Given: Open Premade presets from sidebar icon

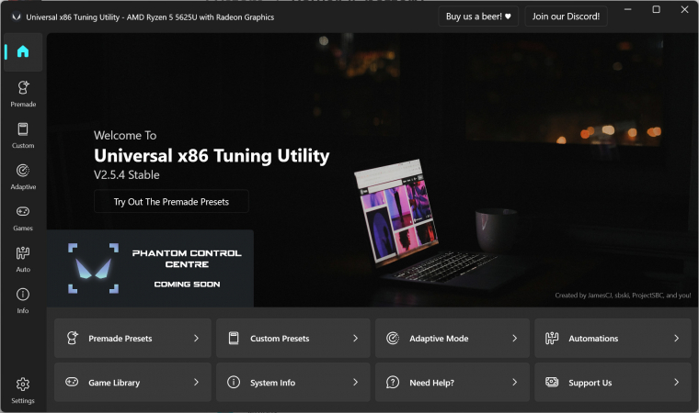Looking at the screenshot, I should pos(23,93).
